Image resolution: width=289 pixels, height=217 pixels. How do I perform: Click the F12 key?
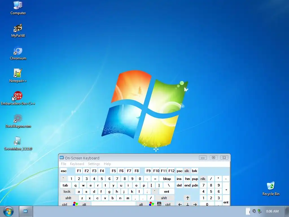(171, 171)
